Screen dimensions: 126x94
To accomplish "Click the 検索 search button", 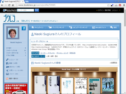I will click(x=37, y=10).
